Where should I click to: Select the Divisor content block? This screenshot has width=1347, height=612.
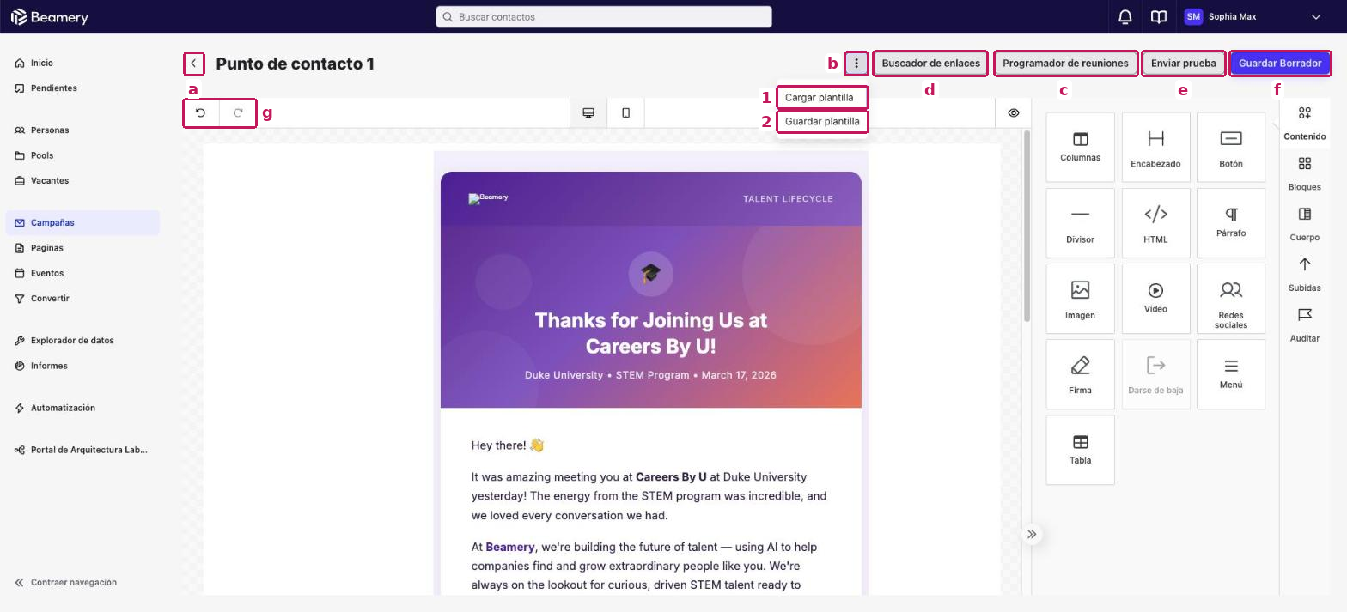point(1080,222)
